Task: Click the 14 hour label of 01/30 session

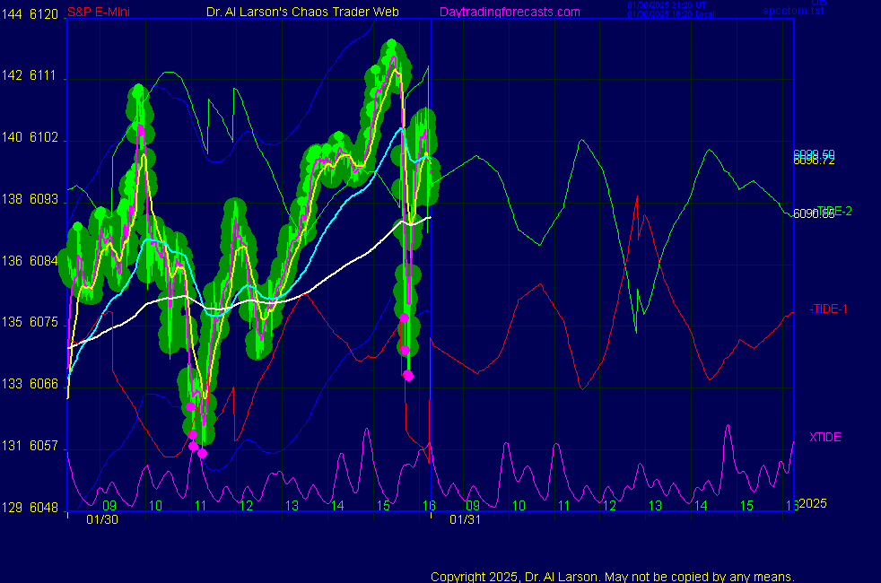Action: [337, 506]
